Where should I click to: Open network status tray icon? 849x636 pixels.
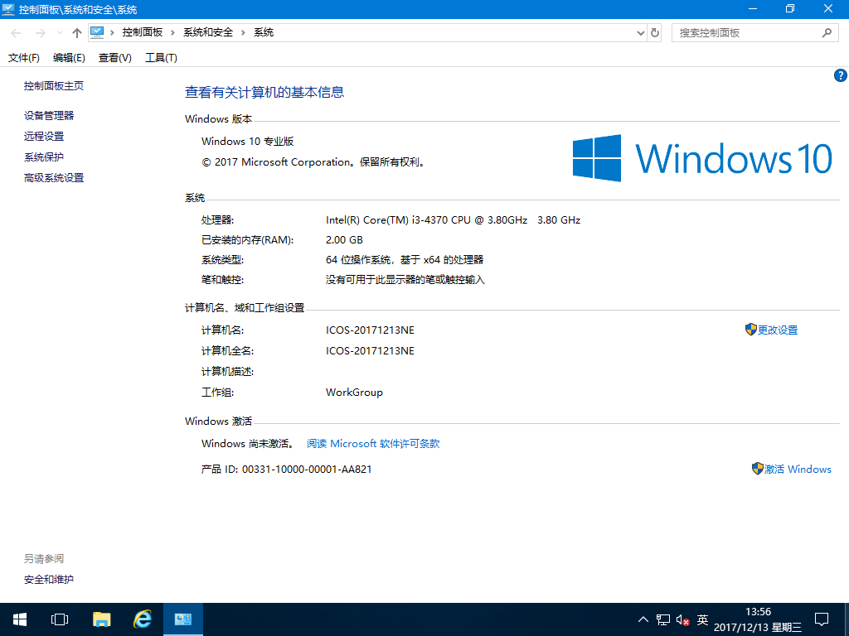(663, 619)
